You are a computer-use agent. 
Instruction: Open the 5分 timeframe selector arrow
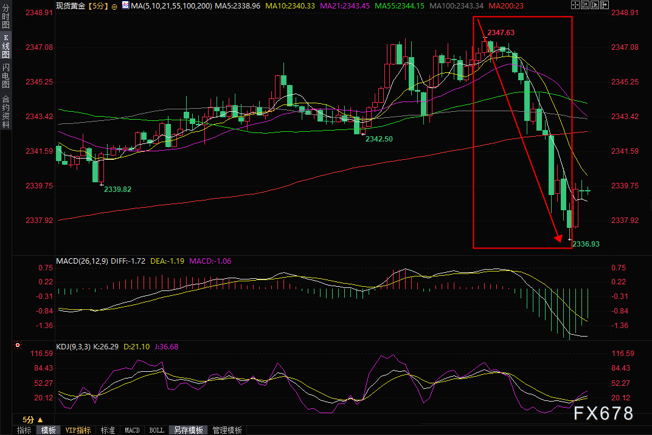tap(40, 420)
